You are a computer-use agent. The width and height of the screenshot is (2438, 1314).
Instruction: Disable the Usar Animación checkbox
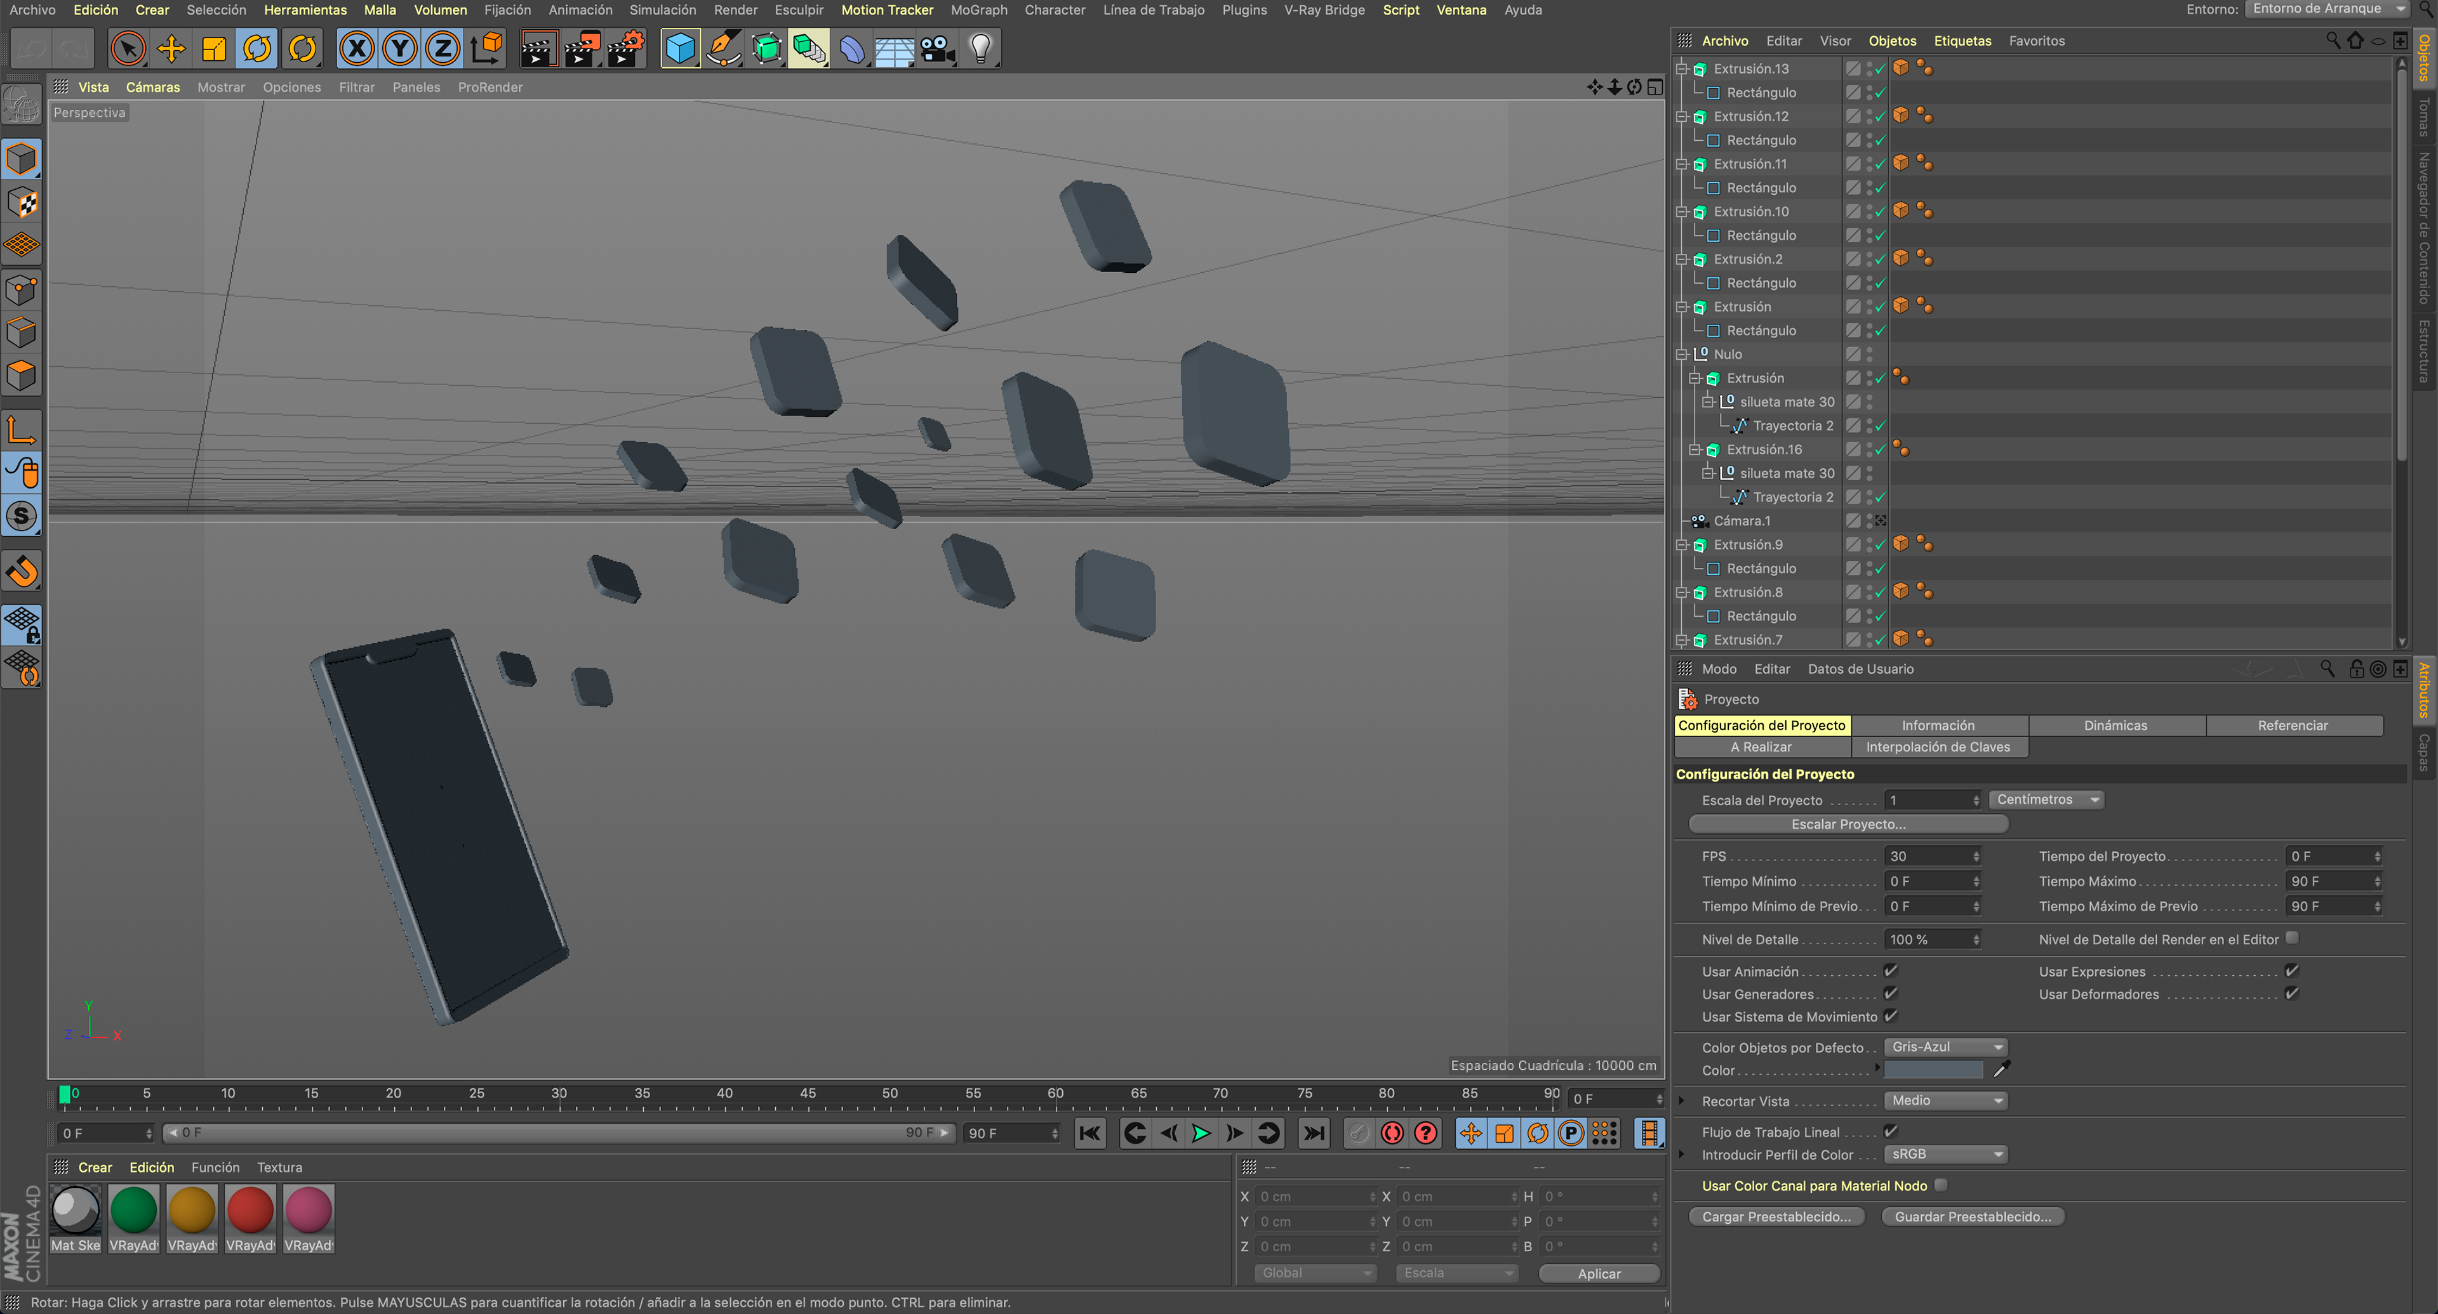1890,971
